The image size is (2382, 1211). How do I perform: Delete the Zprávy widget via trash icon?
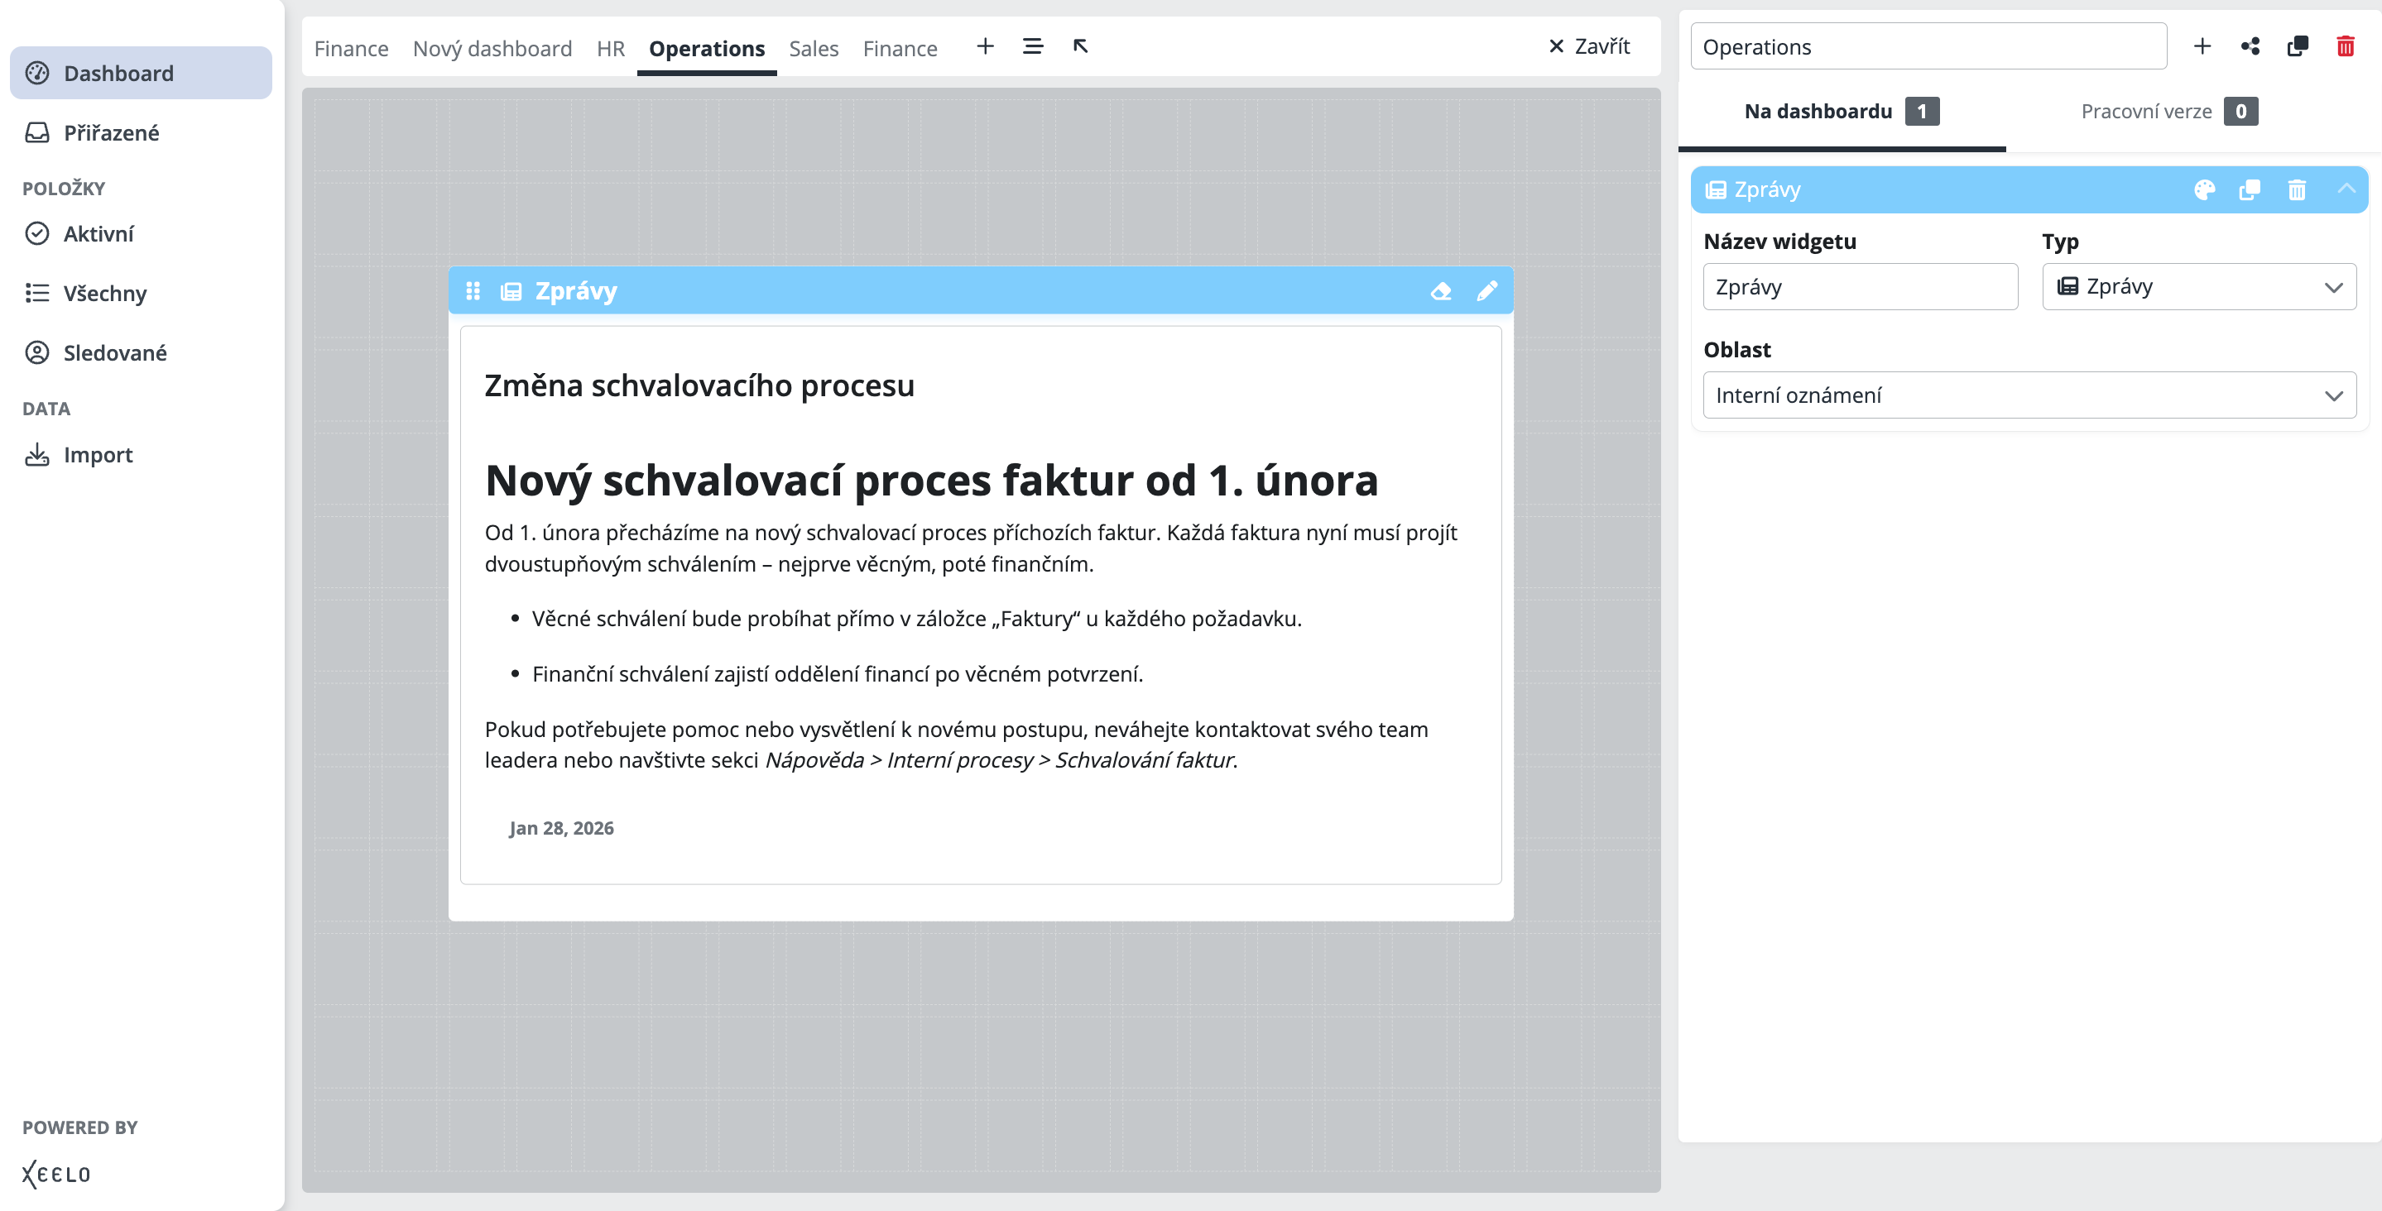[x=2296, y=189]
